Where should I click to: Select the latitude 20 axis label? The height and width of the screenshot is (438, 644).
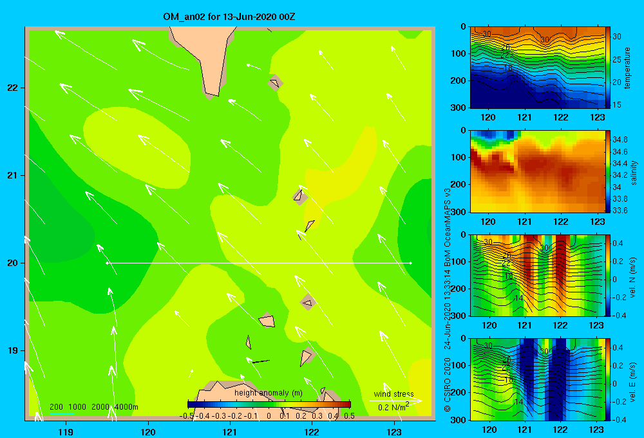tap(13, 263)
